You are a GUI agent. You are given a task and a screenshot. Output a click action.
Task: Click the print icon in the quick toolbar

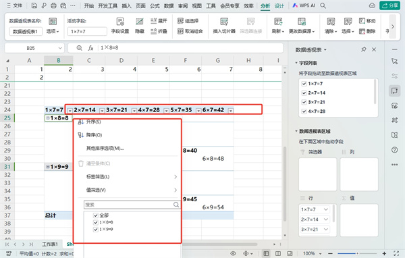53,5
